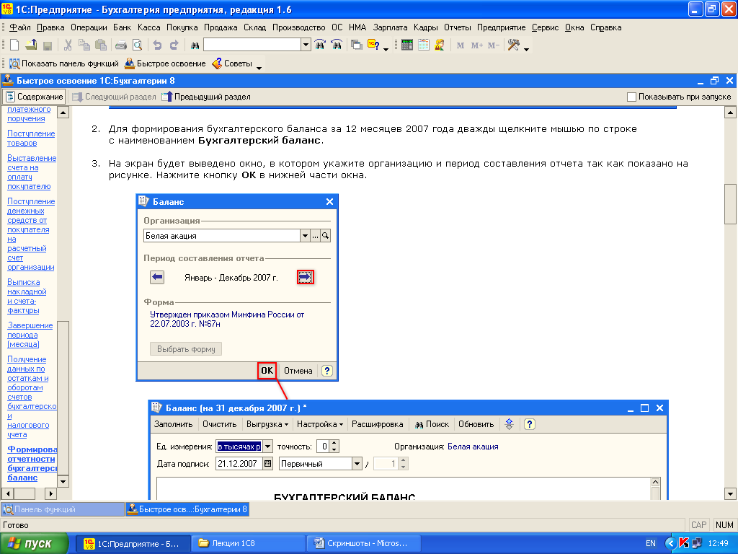Click the Undo arrow icon

[x=157, y=45]
